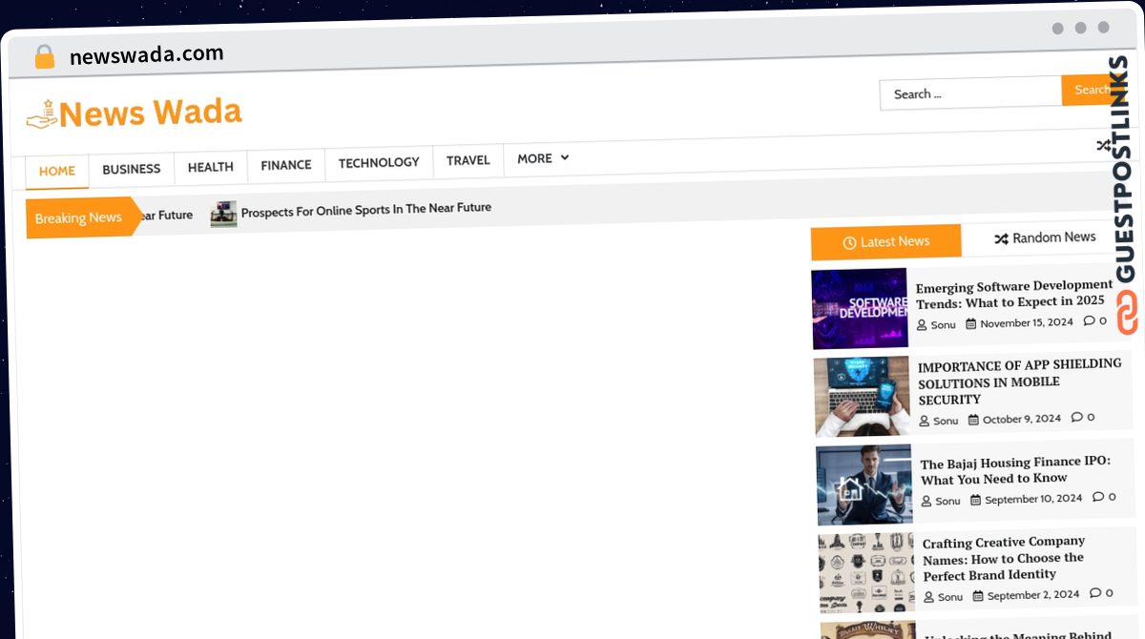Screen dimensions: 1145x639
Task: Click the date November 15, 2024
Action: click(x=1027, y=322)
